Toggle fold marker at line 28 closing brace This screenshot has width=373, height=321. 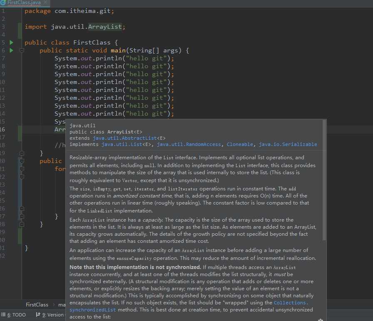[x=22, y=224]
